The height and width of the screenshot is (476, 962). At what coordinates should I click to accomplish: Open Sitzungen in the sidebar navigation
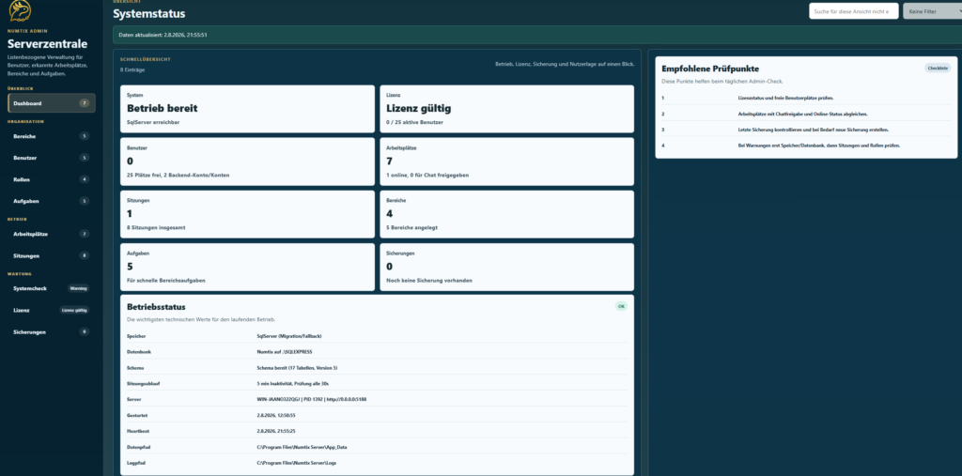click(52, 255)
